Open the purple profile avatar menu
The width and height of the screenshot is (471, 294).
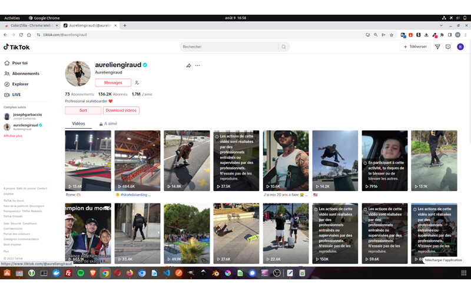[460, 47]
